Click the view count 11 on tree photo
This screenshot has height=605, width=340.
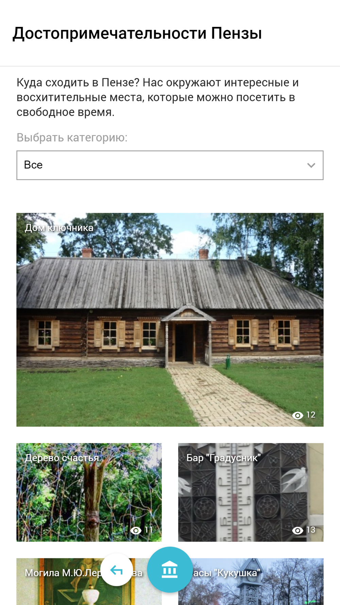click(x=149, y=530)
